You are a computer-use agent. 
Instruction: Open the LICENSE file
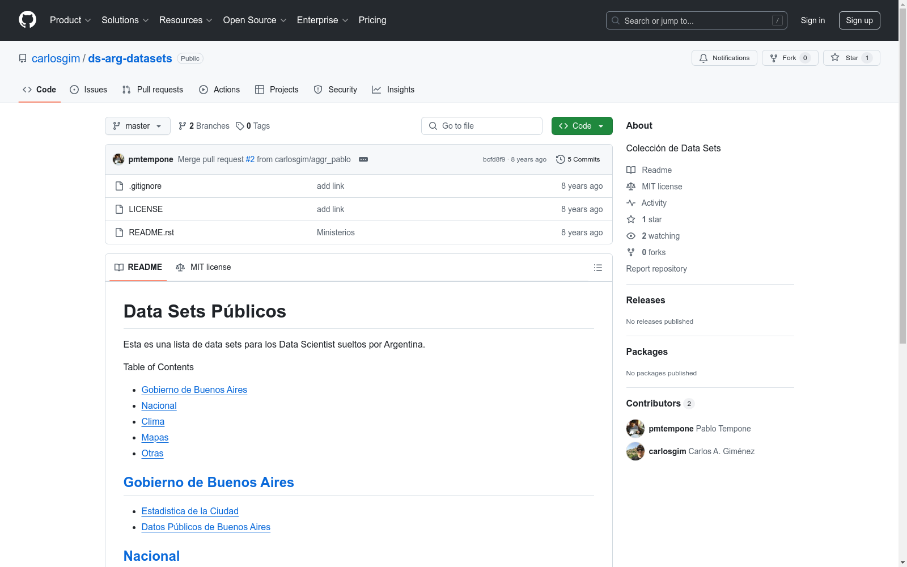[146, 209]
